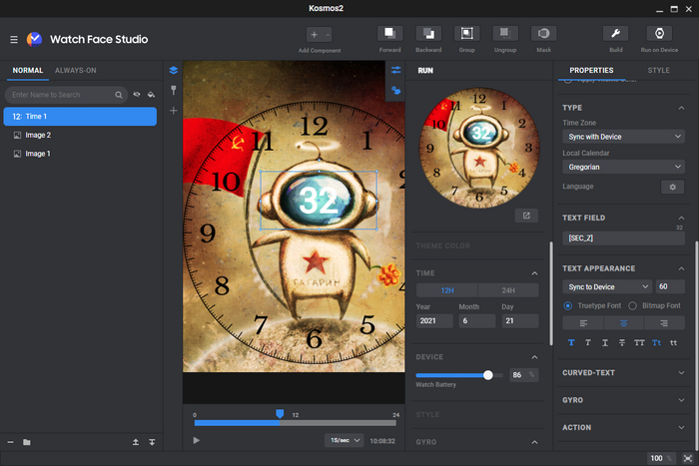The image size is (699, 466).
Task: Switch to the STYLE tab
Action: [x=658, y=71]
